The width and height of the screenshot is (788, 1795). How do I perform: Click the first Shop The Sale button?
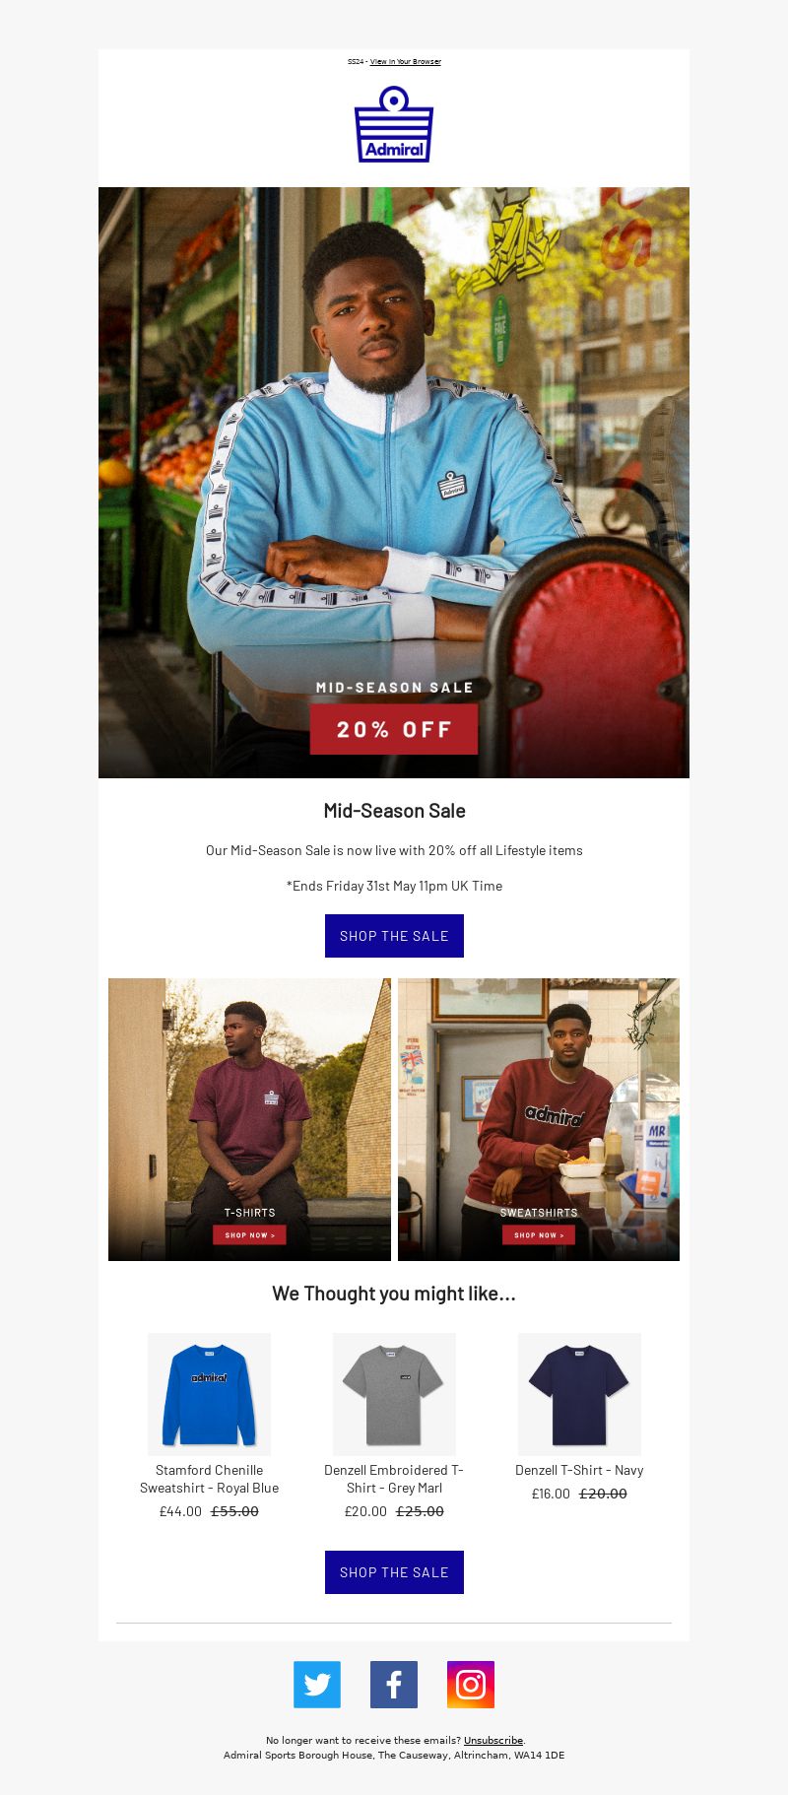394,936
